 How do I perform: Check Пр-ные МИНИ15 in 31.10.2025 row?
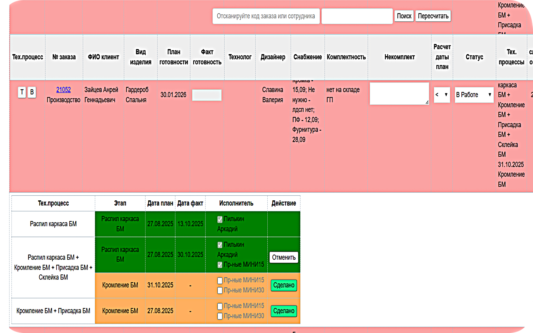(220, 281)
